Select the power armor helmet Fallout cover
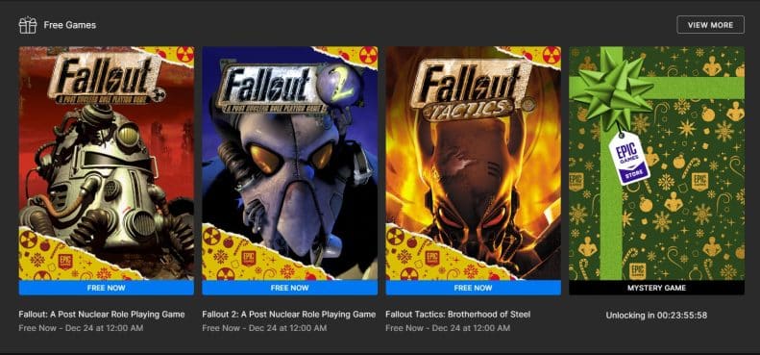 (x=106, y=164)
